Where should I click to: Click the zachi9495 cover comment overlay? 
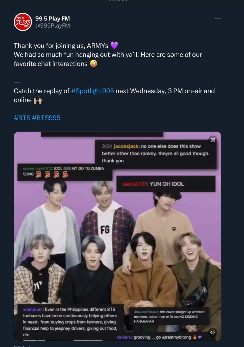click(x=169, y=316)
